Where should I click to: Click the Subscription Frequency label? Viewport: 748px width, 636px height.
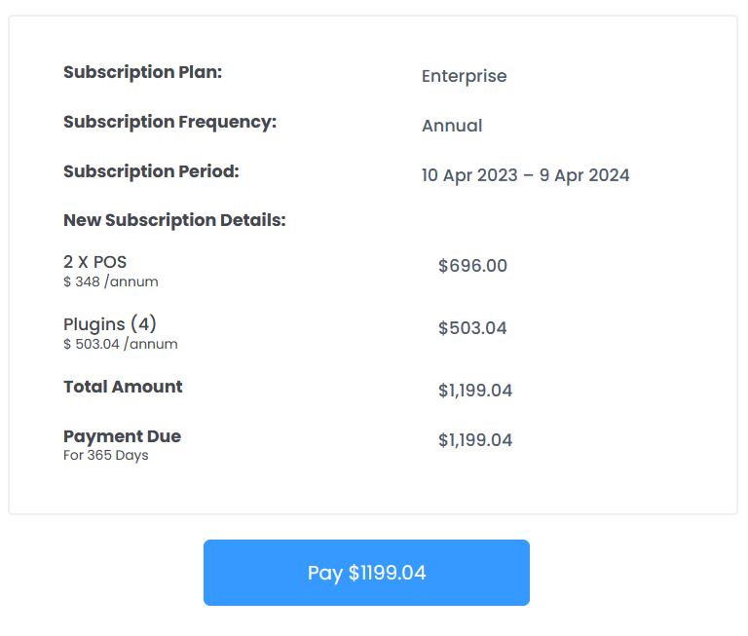pos(169,122)
